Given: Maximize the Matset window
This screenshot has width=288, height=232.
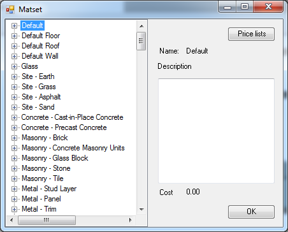Looking at the screenshot, I should point(245,7).
